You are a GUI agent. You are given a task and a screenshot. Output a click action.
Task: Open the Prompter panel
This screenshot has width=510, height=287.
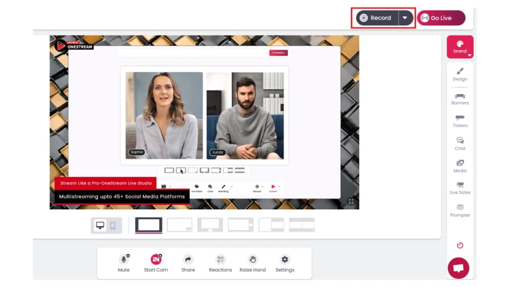(459, 211)
